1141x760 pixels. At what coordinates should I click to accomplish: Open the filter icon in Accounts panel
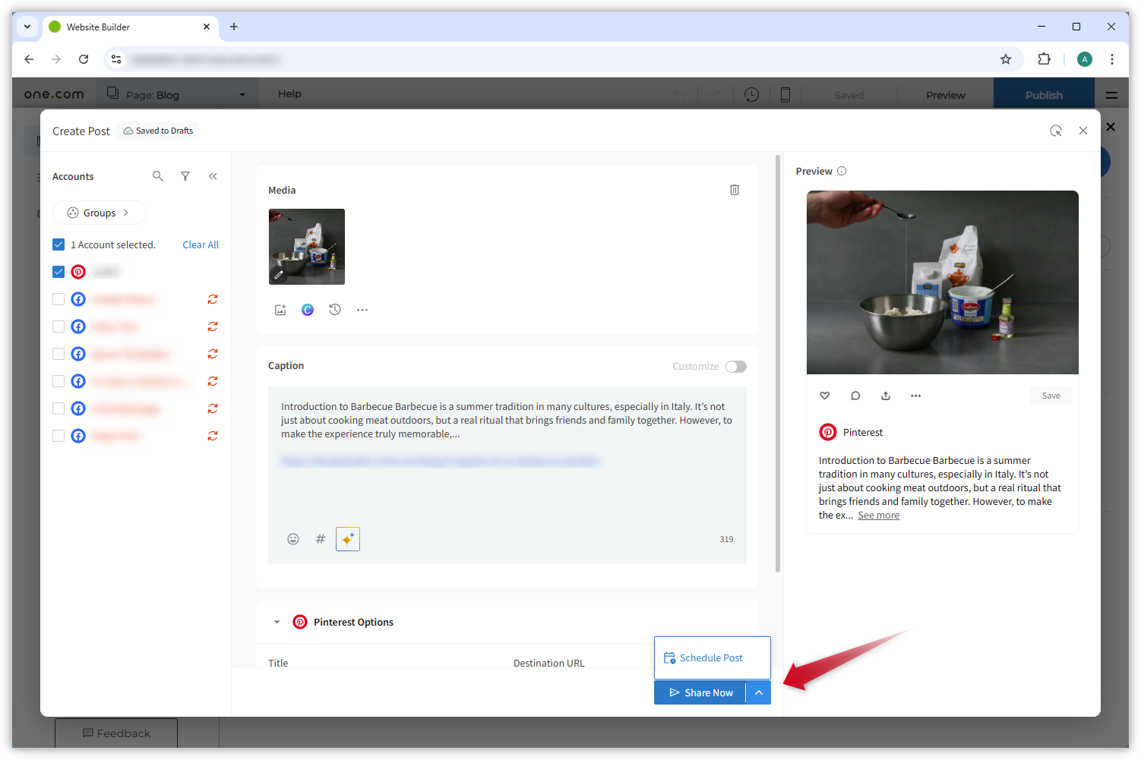(185, 175)
